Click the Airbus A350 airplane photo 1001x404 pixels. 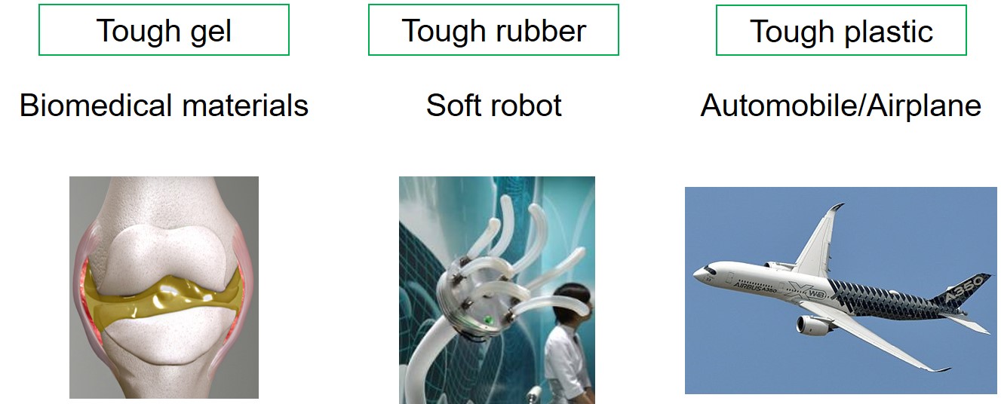coord(840,290)
